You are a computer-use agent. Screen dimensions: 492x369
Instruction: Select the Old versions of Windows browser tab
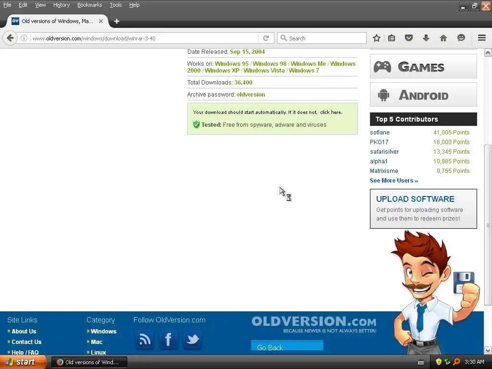[x=57, y=21]
